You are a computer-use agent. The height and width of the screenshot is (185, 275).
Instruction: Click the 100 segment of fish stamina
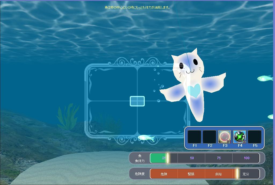[x=246, y=158]
